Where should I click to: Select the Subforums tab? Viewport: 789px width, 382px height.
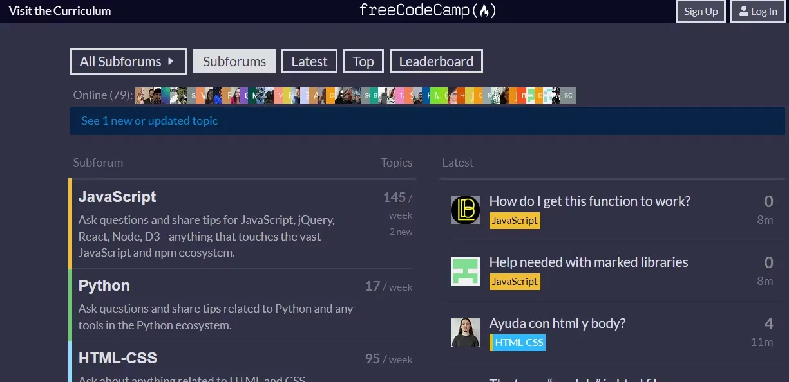(234, 62)
